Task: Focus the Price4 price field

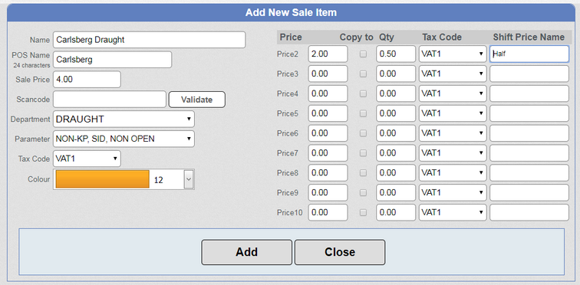Action: [x=328, y=93]
